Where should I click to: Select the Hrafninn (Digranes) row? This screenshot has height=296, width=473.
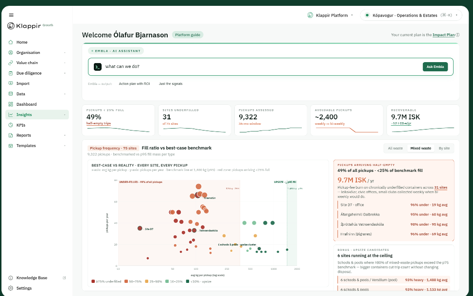pos(394,234)
